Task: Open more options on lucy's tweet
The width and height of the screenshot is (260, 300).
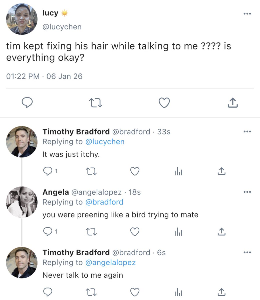Action: (x=247, y=14)
